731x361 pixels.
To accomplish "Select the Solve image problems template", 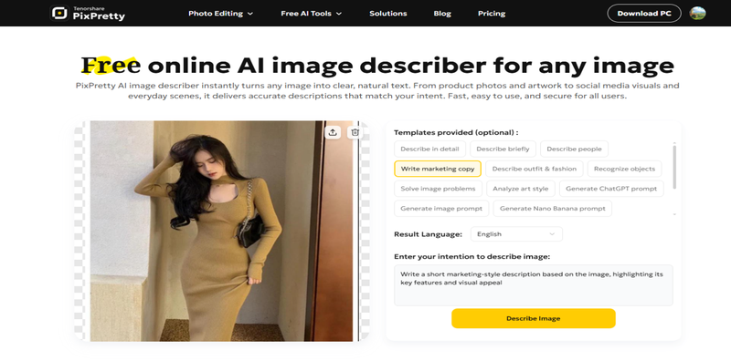I will (x=438, y=189).
